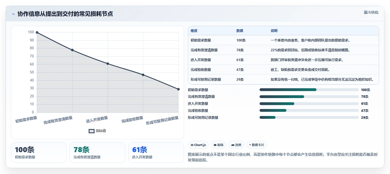The image size is (390, 174).
Task: Click the 初始需求数量 progress bar
Action: pyautogui.click(x=309, y=90)
